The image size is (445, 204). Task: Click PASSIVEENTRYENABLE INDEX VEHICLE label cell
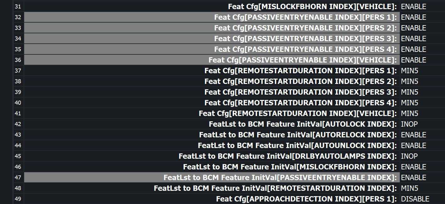point(302,60)
